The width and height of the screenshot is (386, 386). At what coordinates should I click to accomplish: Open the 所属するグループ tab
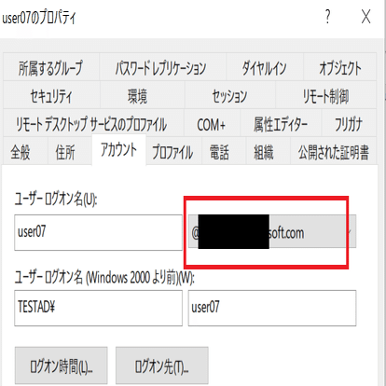pos(51,67)
